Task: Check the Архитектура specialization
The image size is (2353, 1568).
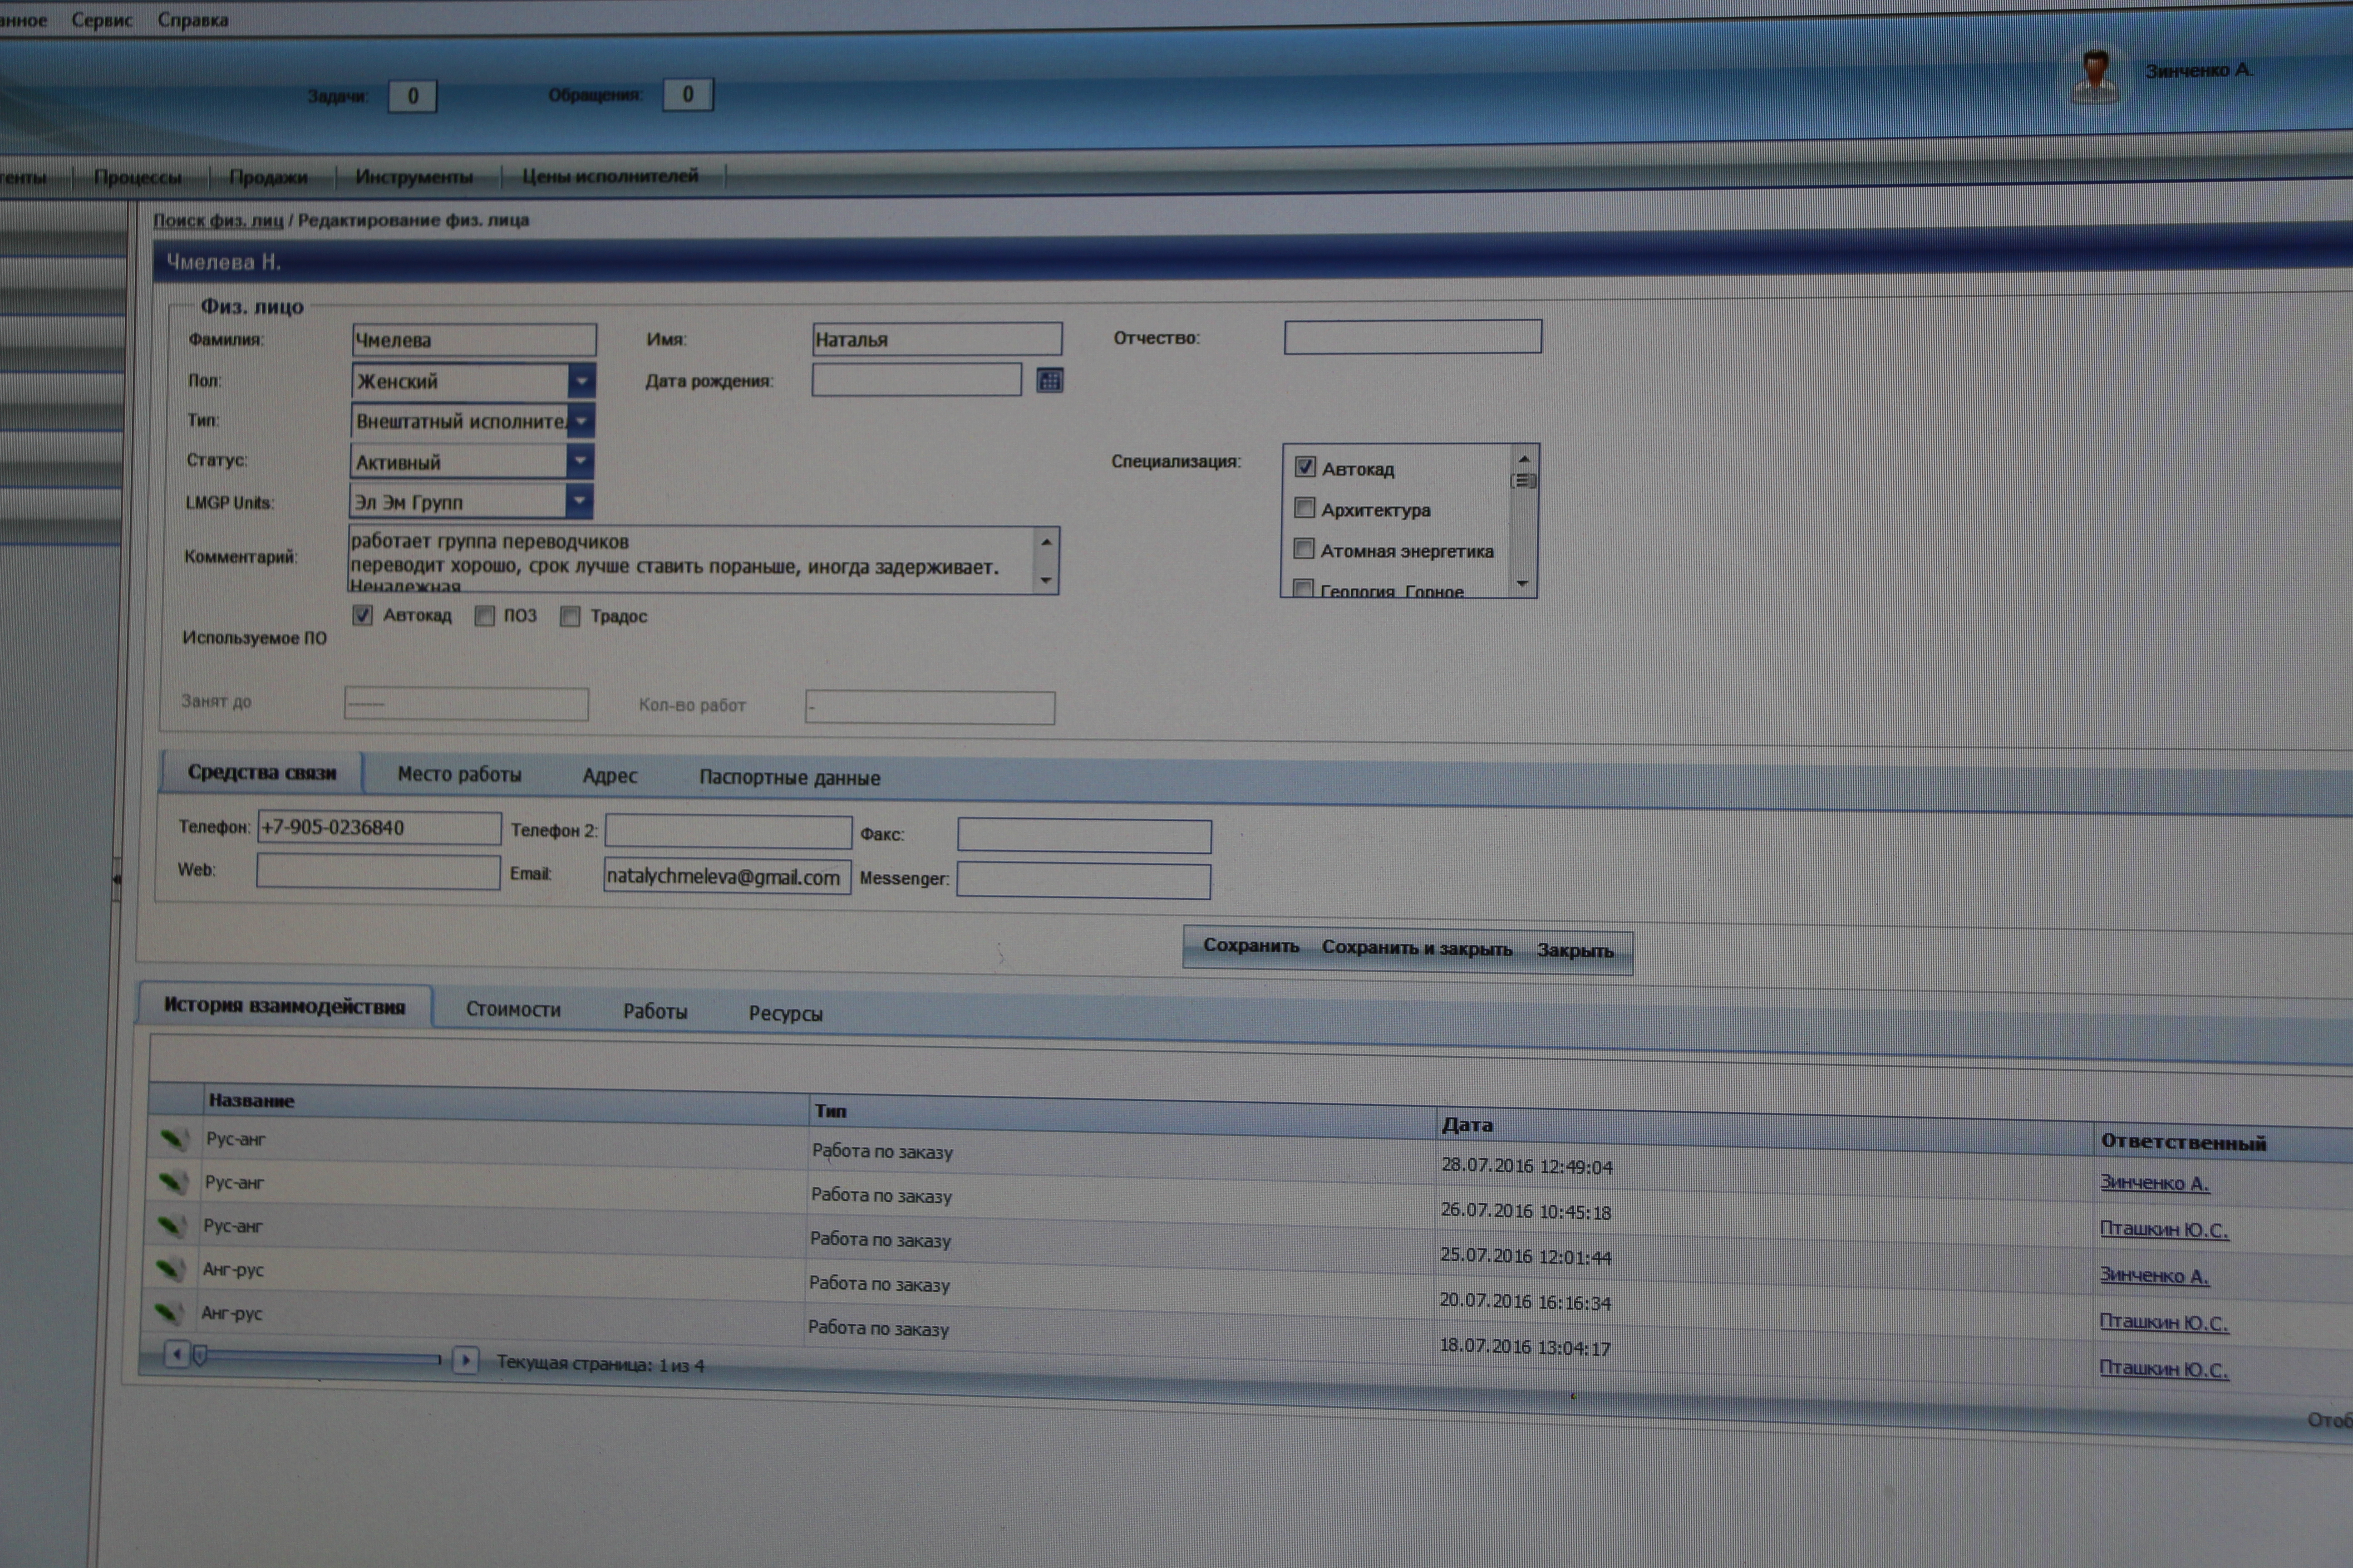Action: (1304, 508)
